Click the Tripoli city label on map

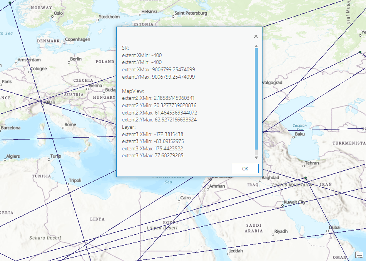tap(75, 180)
